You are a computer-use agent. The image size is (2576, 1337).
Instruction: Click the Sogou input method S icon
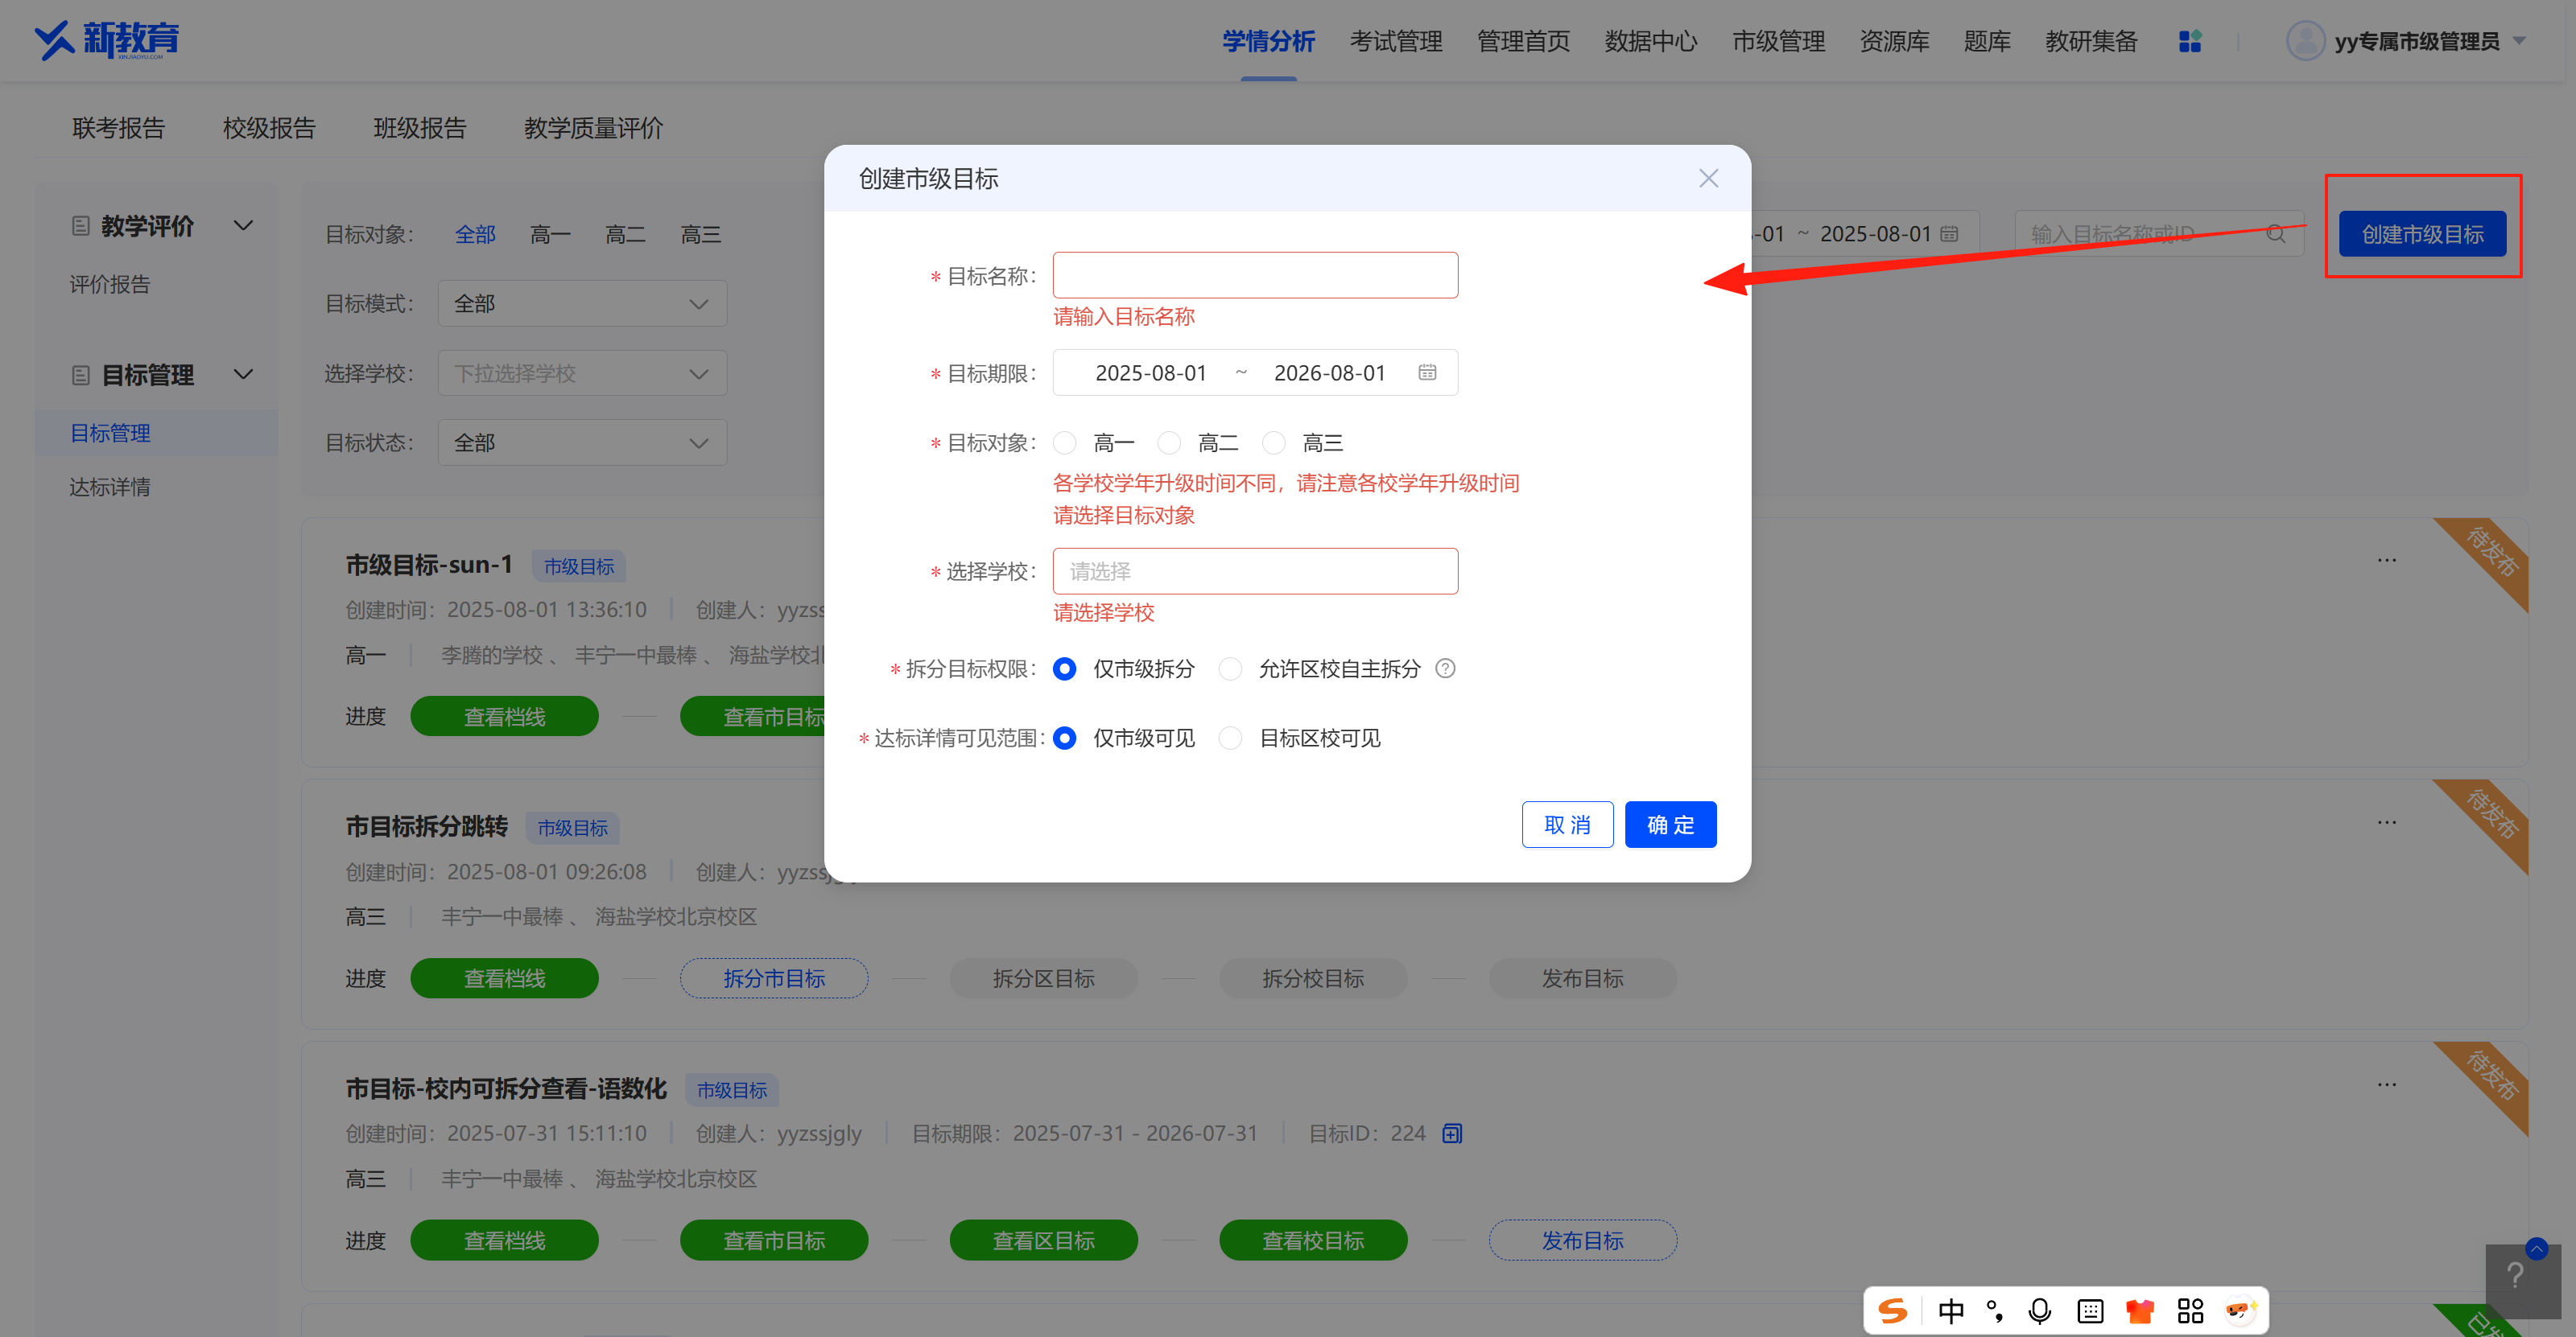[x=1892, y=1310]
